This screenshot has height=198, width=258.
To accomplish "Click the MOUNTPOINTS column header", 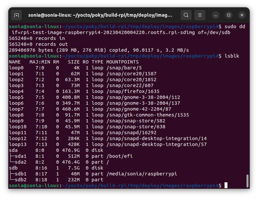I will click(122, 62).
